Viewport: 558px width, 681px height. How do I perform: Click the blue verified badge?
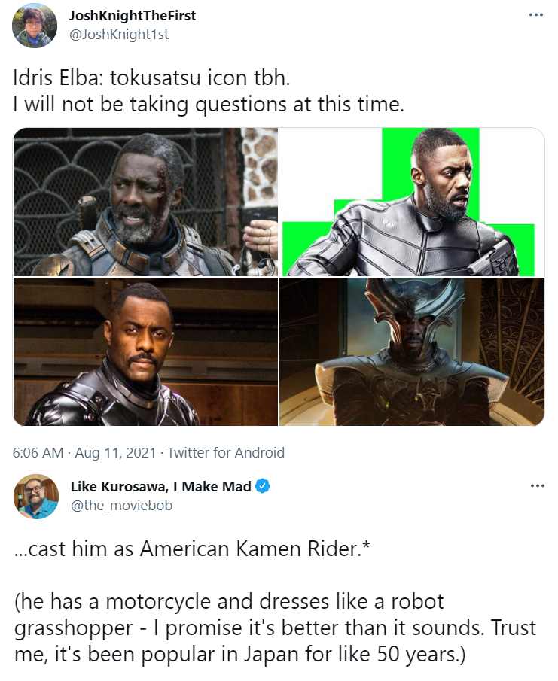[263, 486]
